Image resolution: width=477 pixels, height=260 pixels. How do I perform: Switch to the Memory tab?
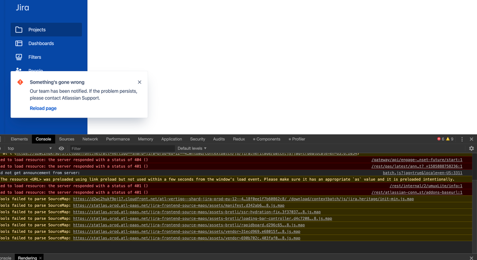146,139
